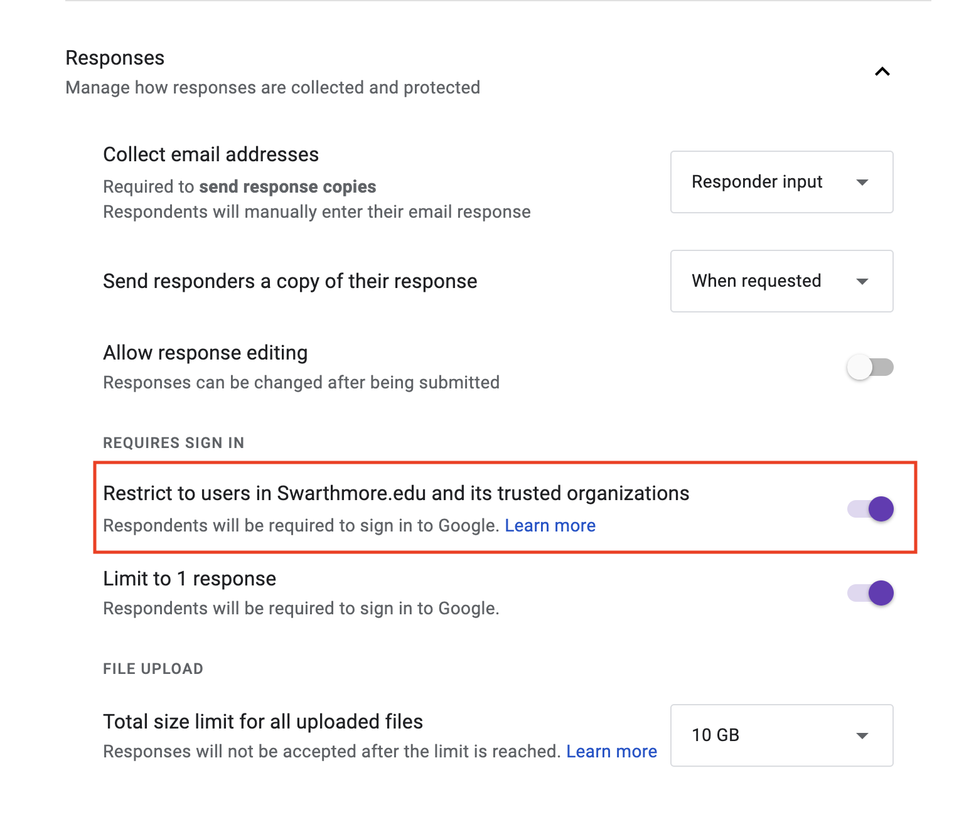959x817 pixels.
Task: Click 'Responses can be changed after being submitted'
Action: 301,383
